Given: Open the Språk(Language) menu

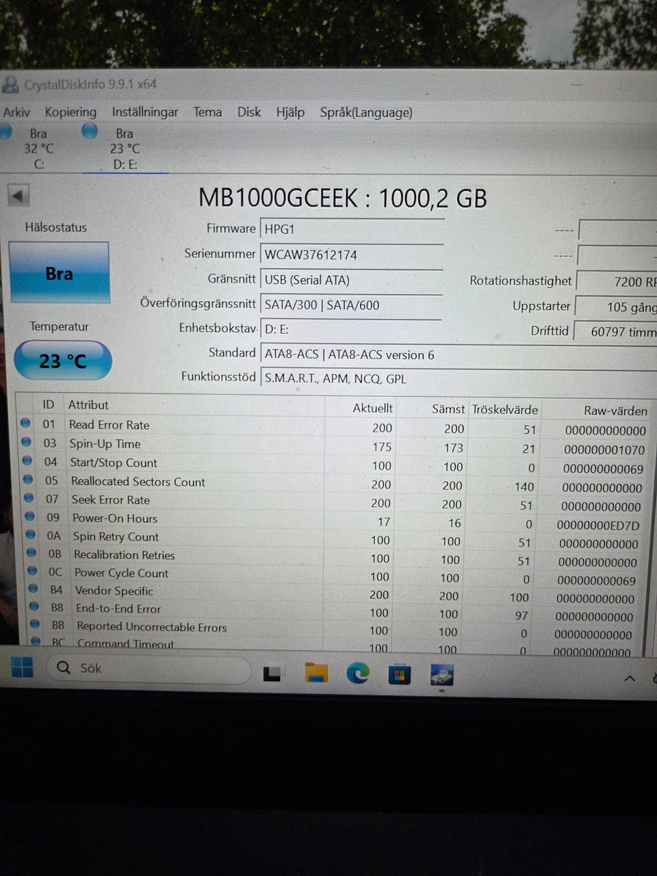Looking at the screenshot, I should [366, 112].
